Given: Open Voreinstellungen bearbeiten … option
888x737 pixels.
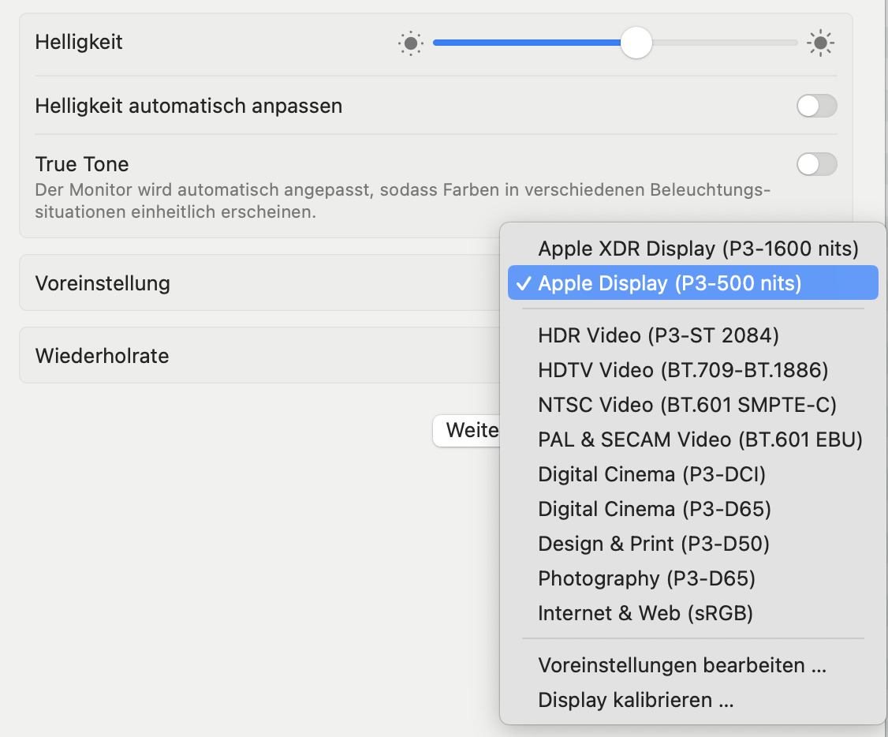Looking at the screenshot, I should (682, 665).
